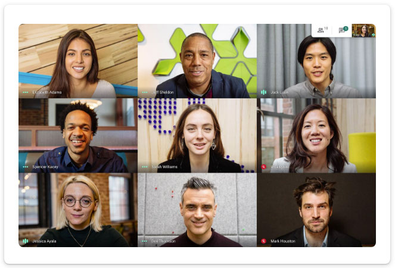Click the three-dot indicator by Ben Thomson
The width and height of the screenshot is (395, 268).
pos(145,241)
